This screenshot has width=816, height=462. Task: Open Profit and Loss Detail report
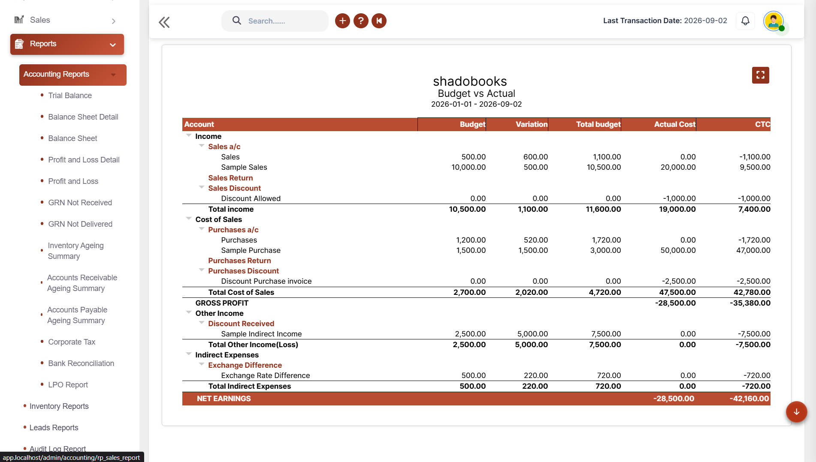pyautogui.click(x=84, y=160)
